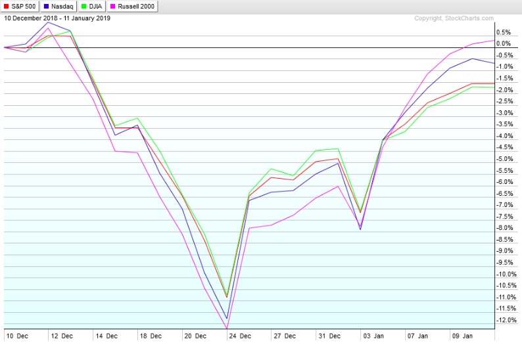The height and width of the screenshot is (347, 522).
Task: Click the '-7.0%' y-axis value
Action: tap(505, 204)
